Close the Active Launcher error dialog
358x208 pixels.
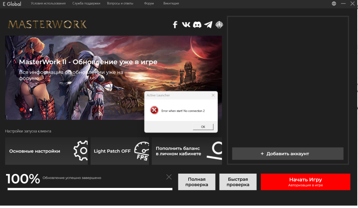[x=213, y=95]
